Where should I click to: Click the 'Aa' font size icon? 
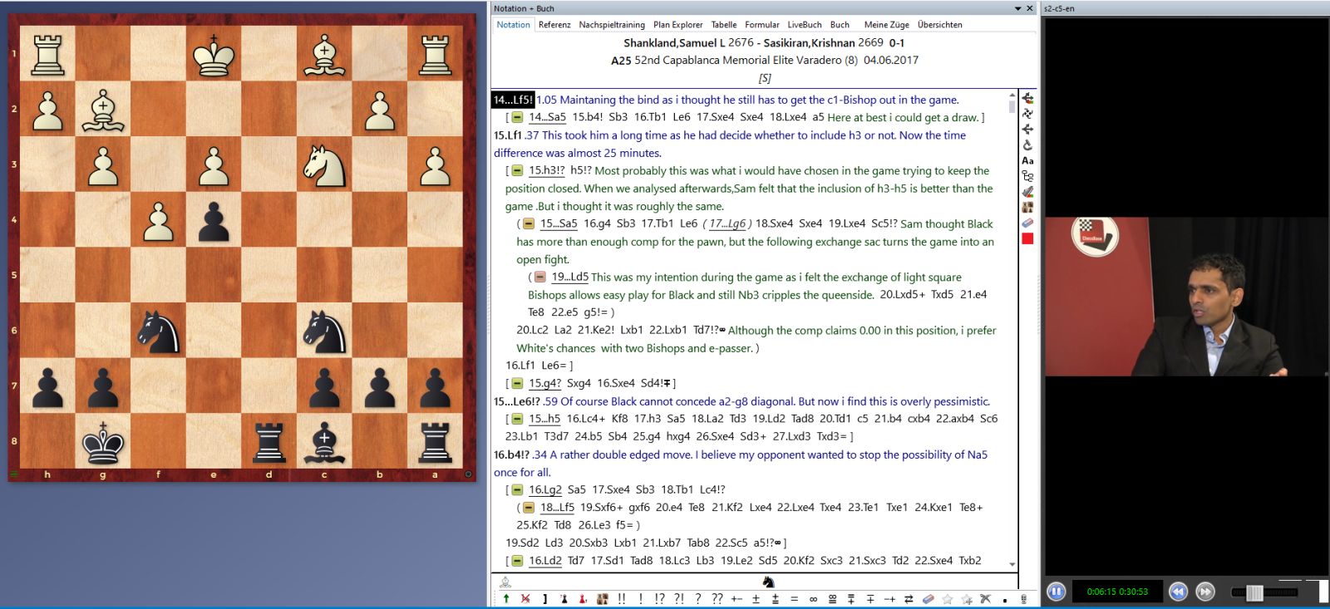tap(1027, 160)
